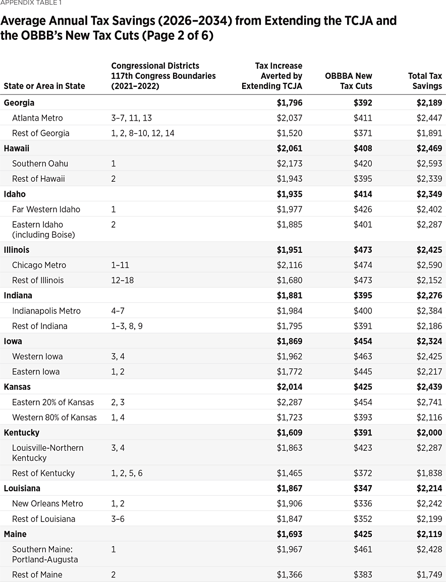Click the Kentucky state heading
Image resolution: width=446 pixels, height=582 pixels.
point(21,433)
